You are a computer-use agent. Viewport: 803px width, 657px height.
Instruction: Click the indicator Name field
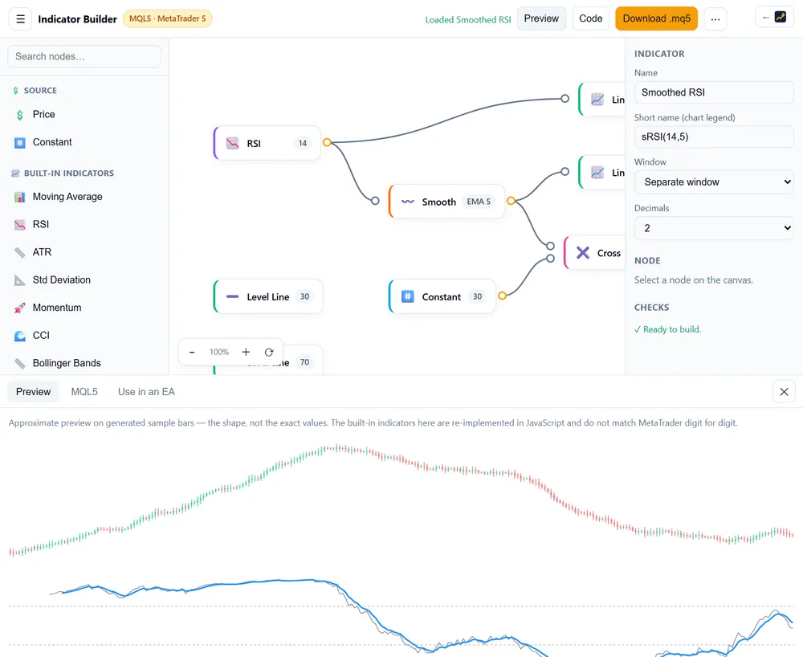point(714,92)
